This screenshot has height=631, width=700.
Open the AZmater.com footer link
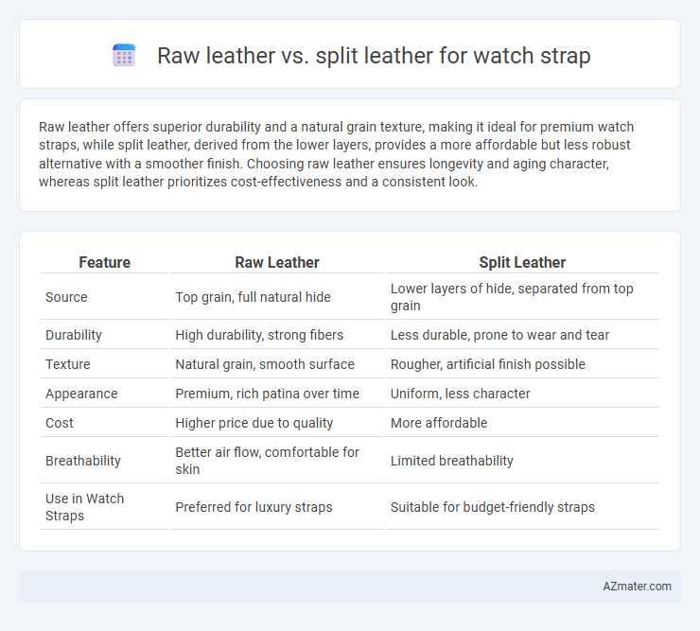tap(637, 587)
